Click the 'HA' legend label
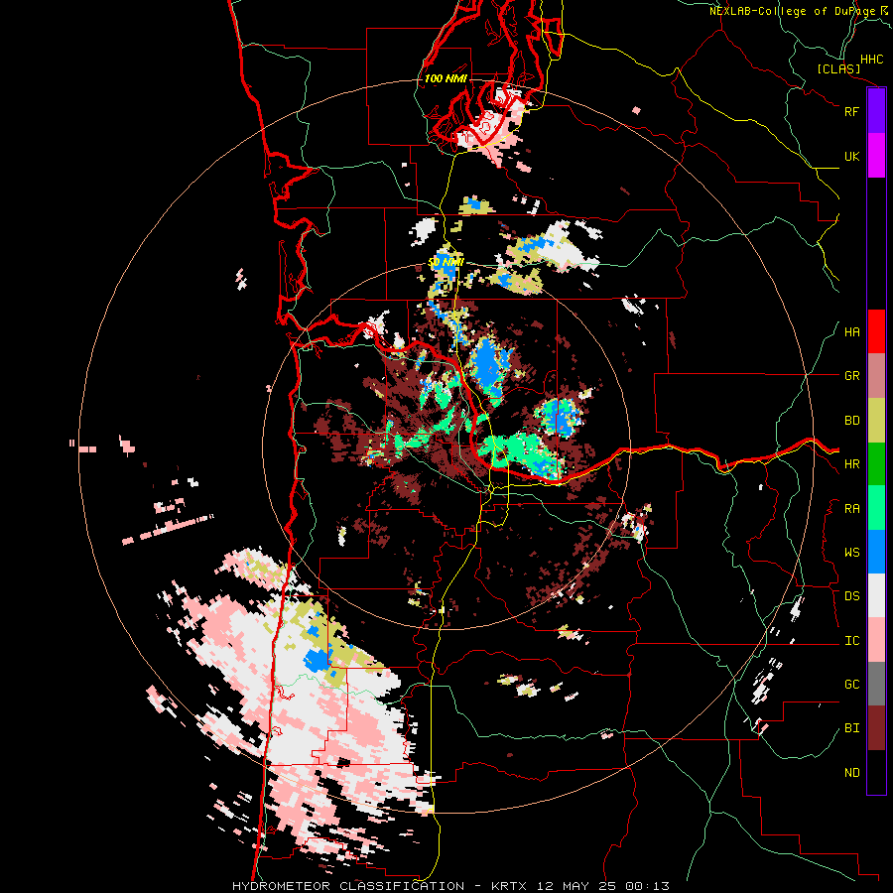The image size is (893, 893). pyautogui.click(x=851, y=332)
